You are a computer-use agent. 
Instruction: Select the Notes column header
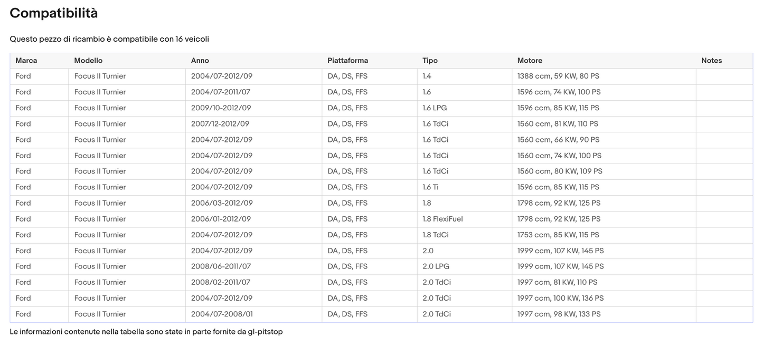[711, 61]
